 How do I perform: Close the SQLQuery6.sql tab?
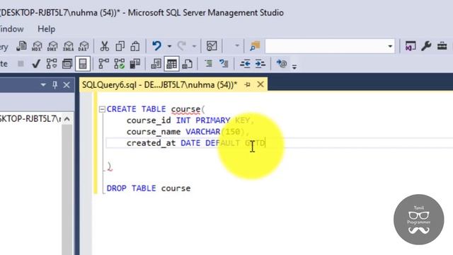[260, 84]
